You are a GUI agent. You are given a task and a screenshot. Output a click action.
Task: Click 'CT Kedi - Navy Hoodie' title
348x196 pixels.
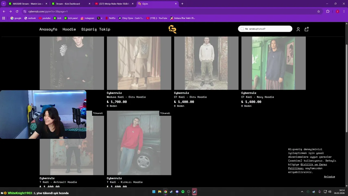pos(257,97)
